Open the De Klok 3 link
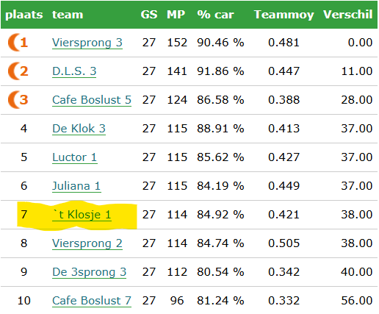 [79, 129]
